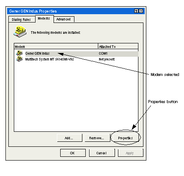Open modem Properties button
The image size is (184, 176).
pyautogui.click(x=125, y=138)
